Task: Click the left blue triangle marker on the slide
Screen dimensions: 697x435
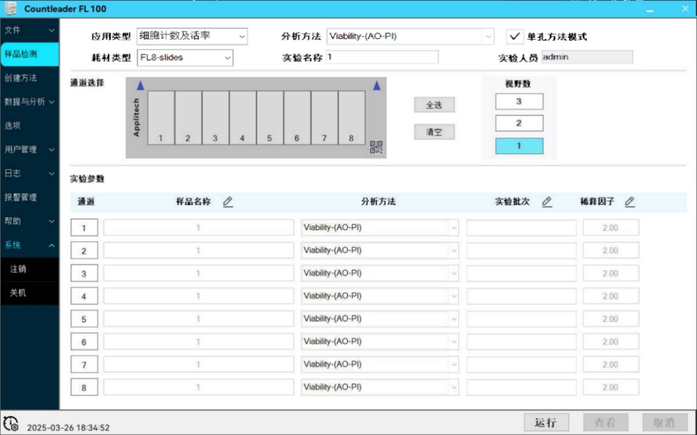Action: coord(140,86)
